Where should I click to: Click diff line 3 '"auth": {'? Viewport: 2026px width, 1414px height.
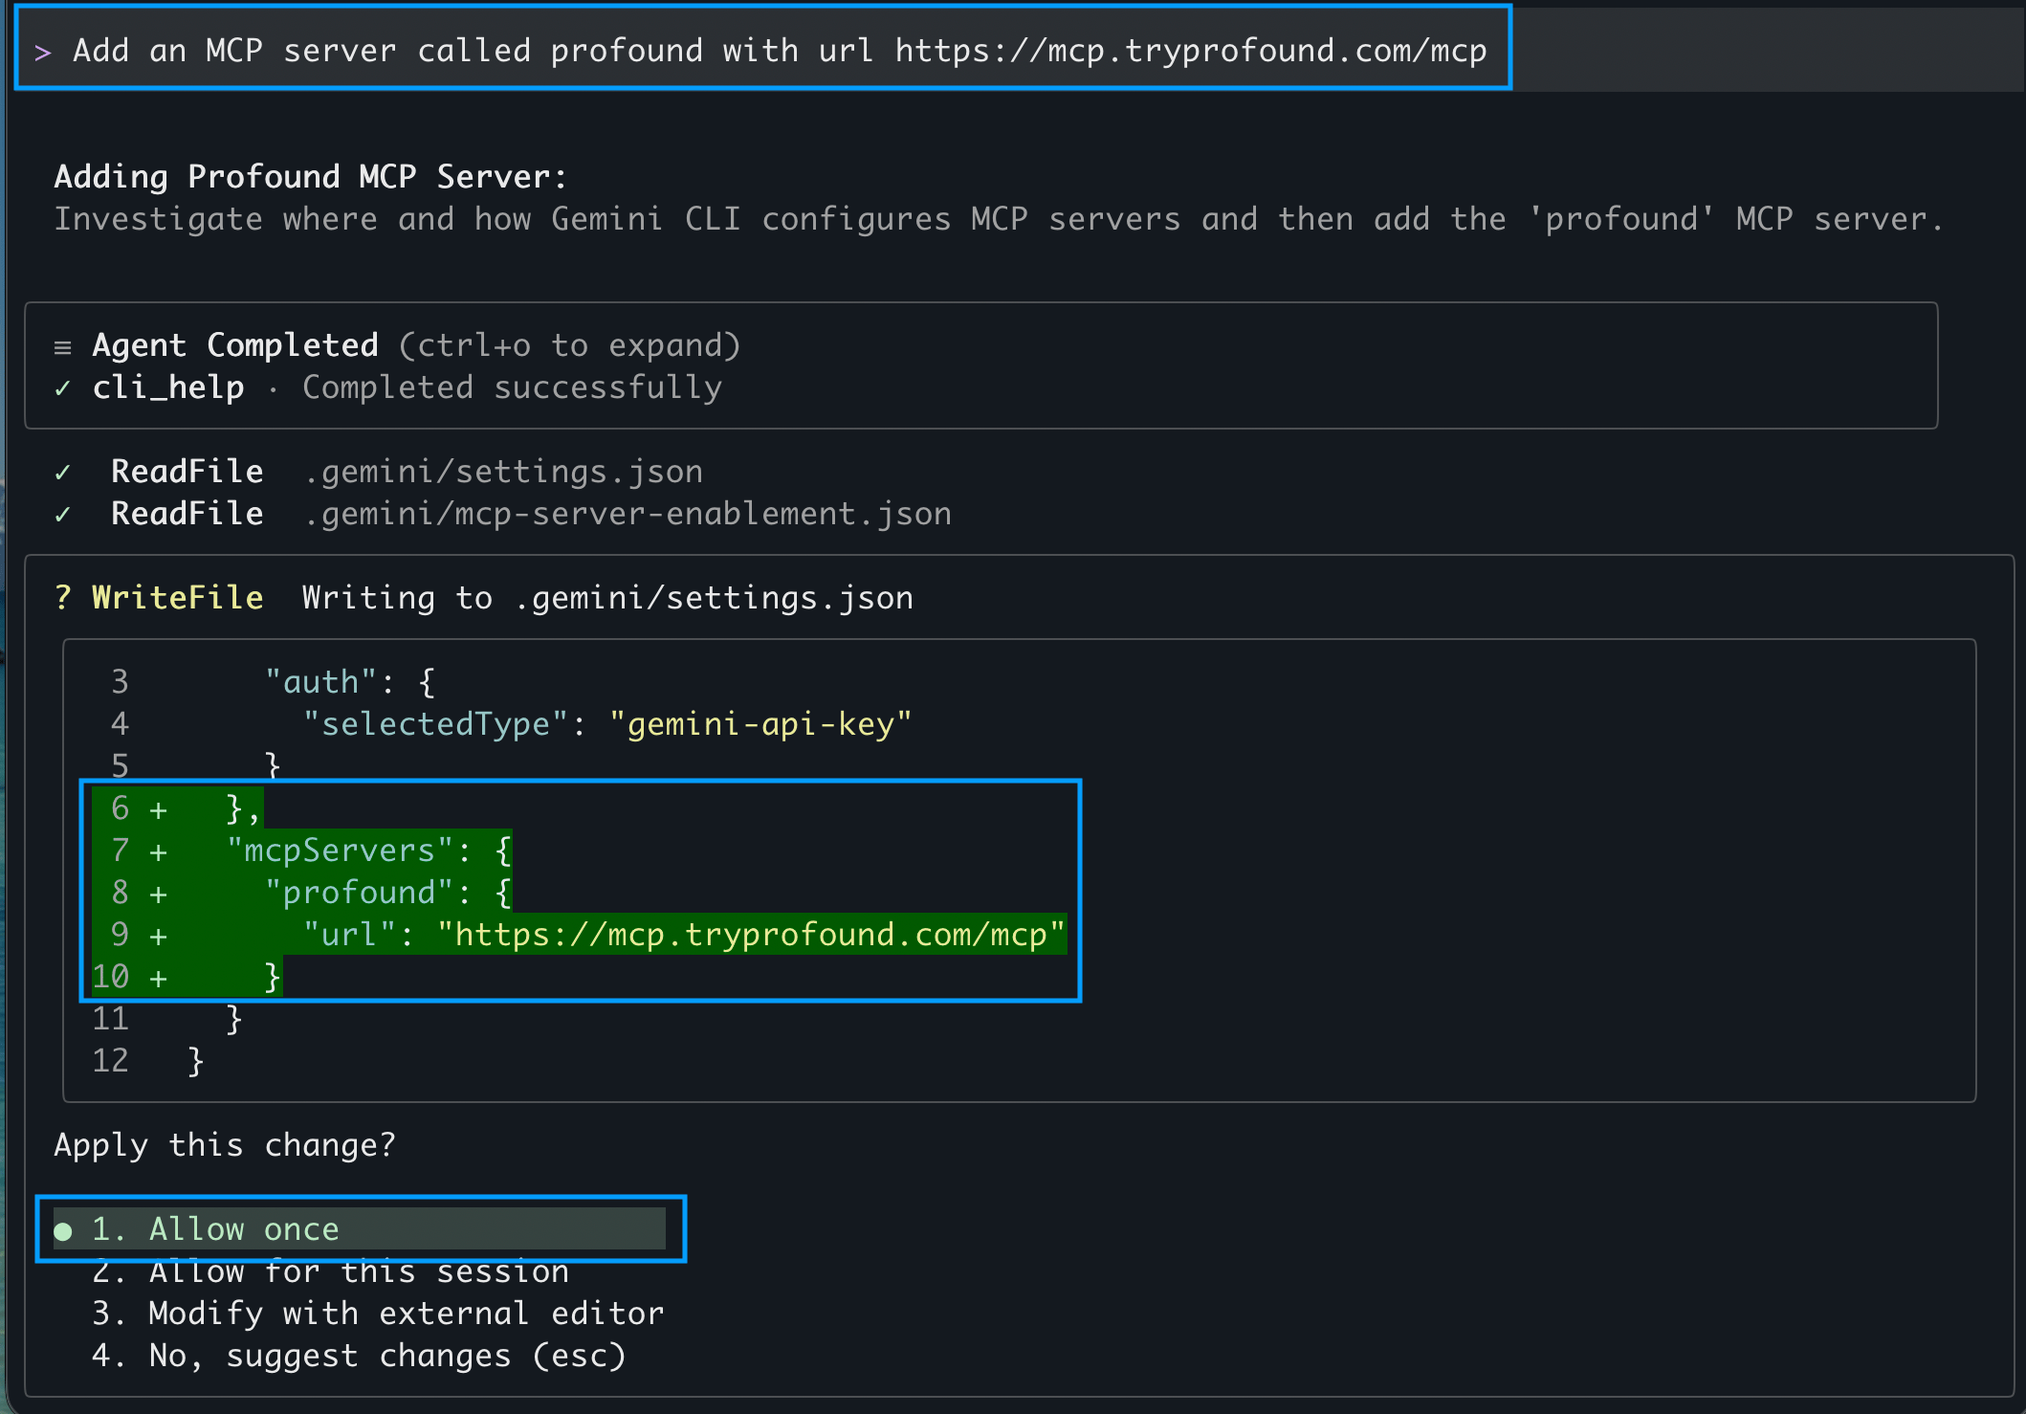[x=350, y=682]
